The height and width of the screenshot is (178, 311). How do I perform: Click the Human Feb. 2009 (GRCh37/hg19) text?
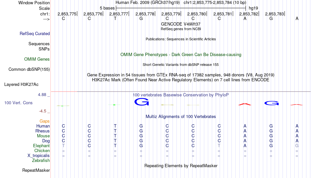pos(148,3)
